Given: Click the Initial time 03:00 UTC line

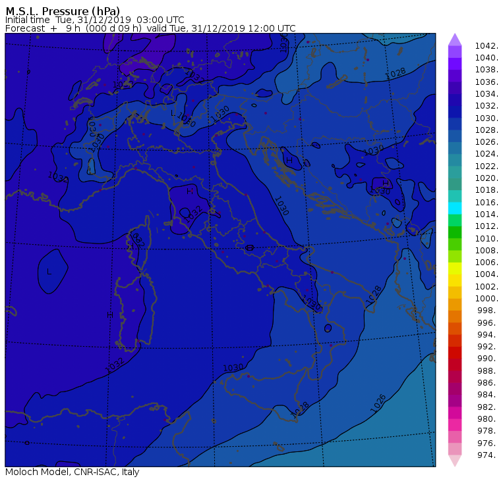Looking at the screenshot, I should click(94, 20).
